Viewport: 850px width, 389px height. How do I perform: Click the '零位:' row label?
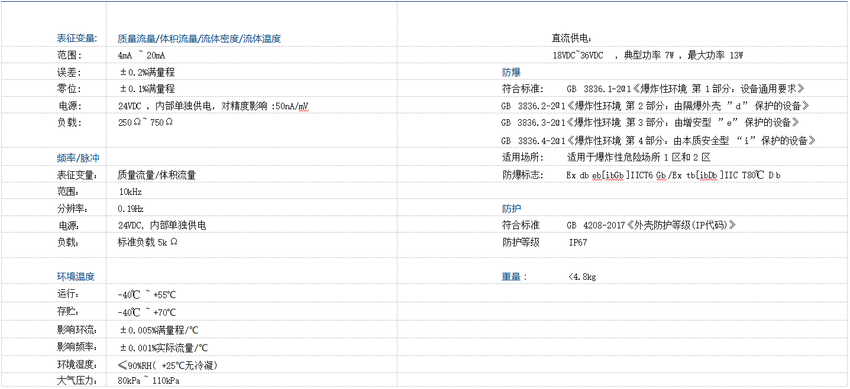69,89
